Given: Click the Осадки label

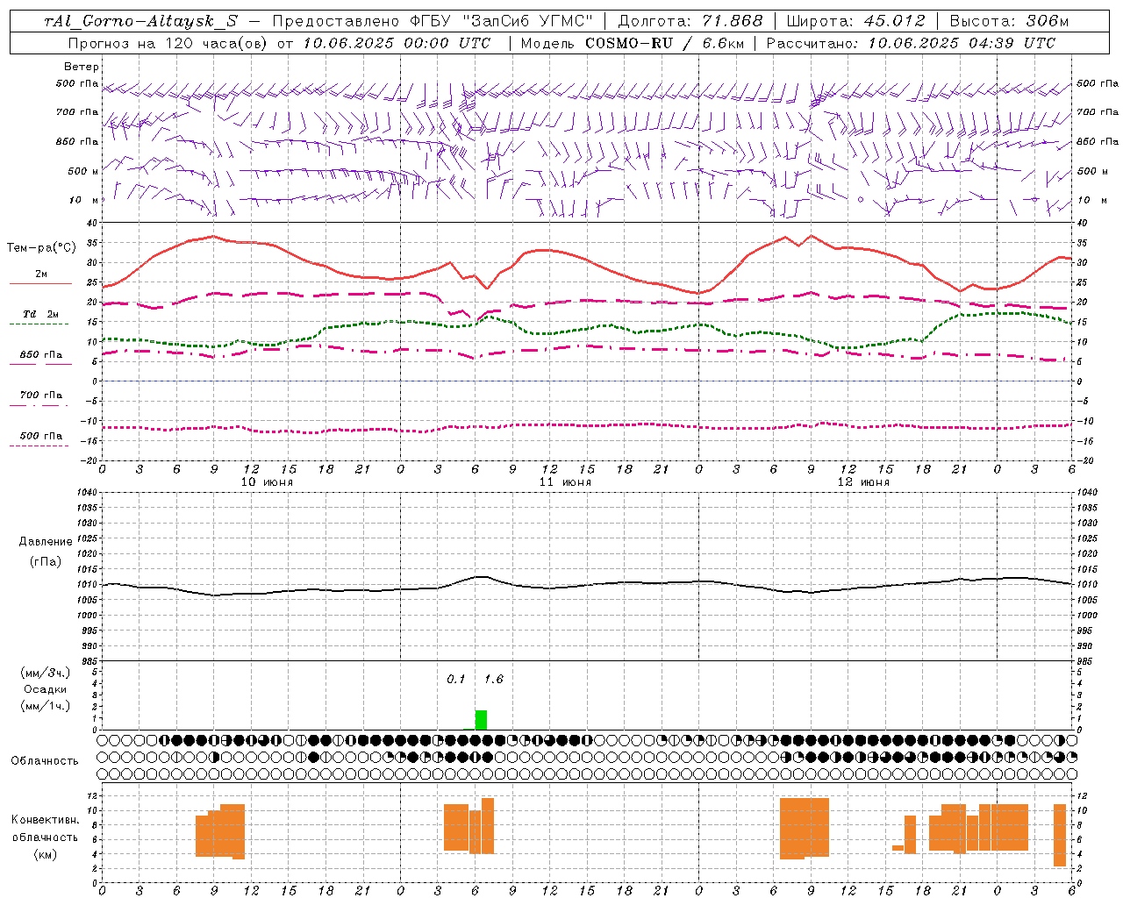Looking at the screenshot, I should (x=45, y=689).
